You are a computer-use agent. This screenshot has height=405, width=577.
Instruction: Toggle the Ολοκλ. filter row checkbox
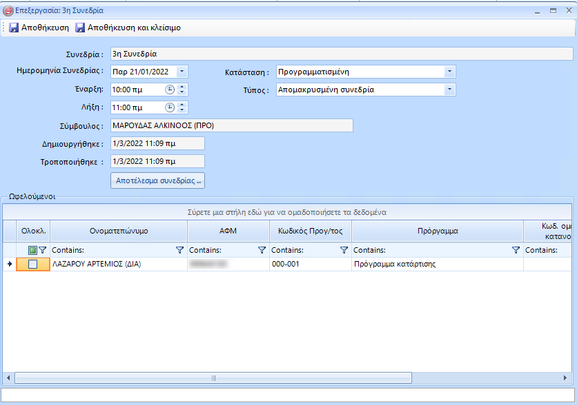point(32,250)
